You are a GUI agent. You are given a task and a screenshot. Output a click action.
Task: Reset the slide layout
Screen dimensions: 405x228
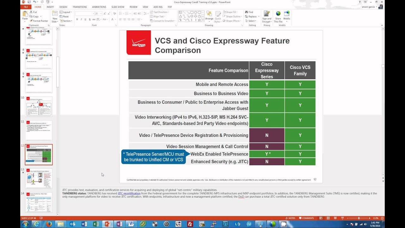[x=64, y=16]
